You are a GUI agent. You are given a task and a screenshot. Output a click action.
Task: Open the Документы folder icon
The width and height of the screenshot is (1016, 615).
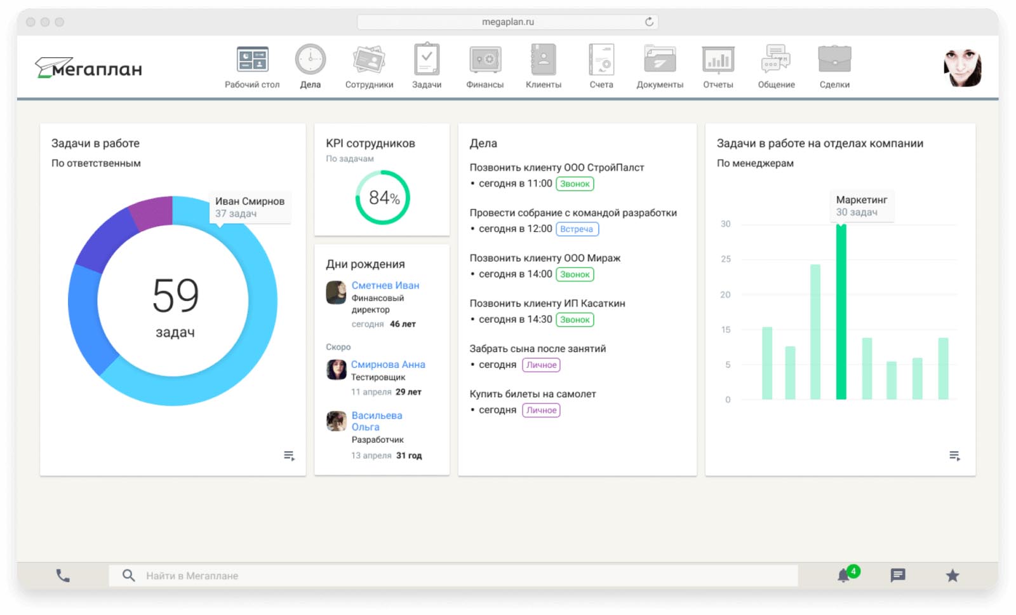pos(660,60)
